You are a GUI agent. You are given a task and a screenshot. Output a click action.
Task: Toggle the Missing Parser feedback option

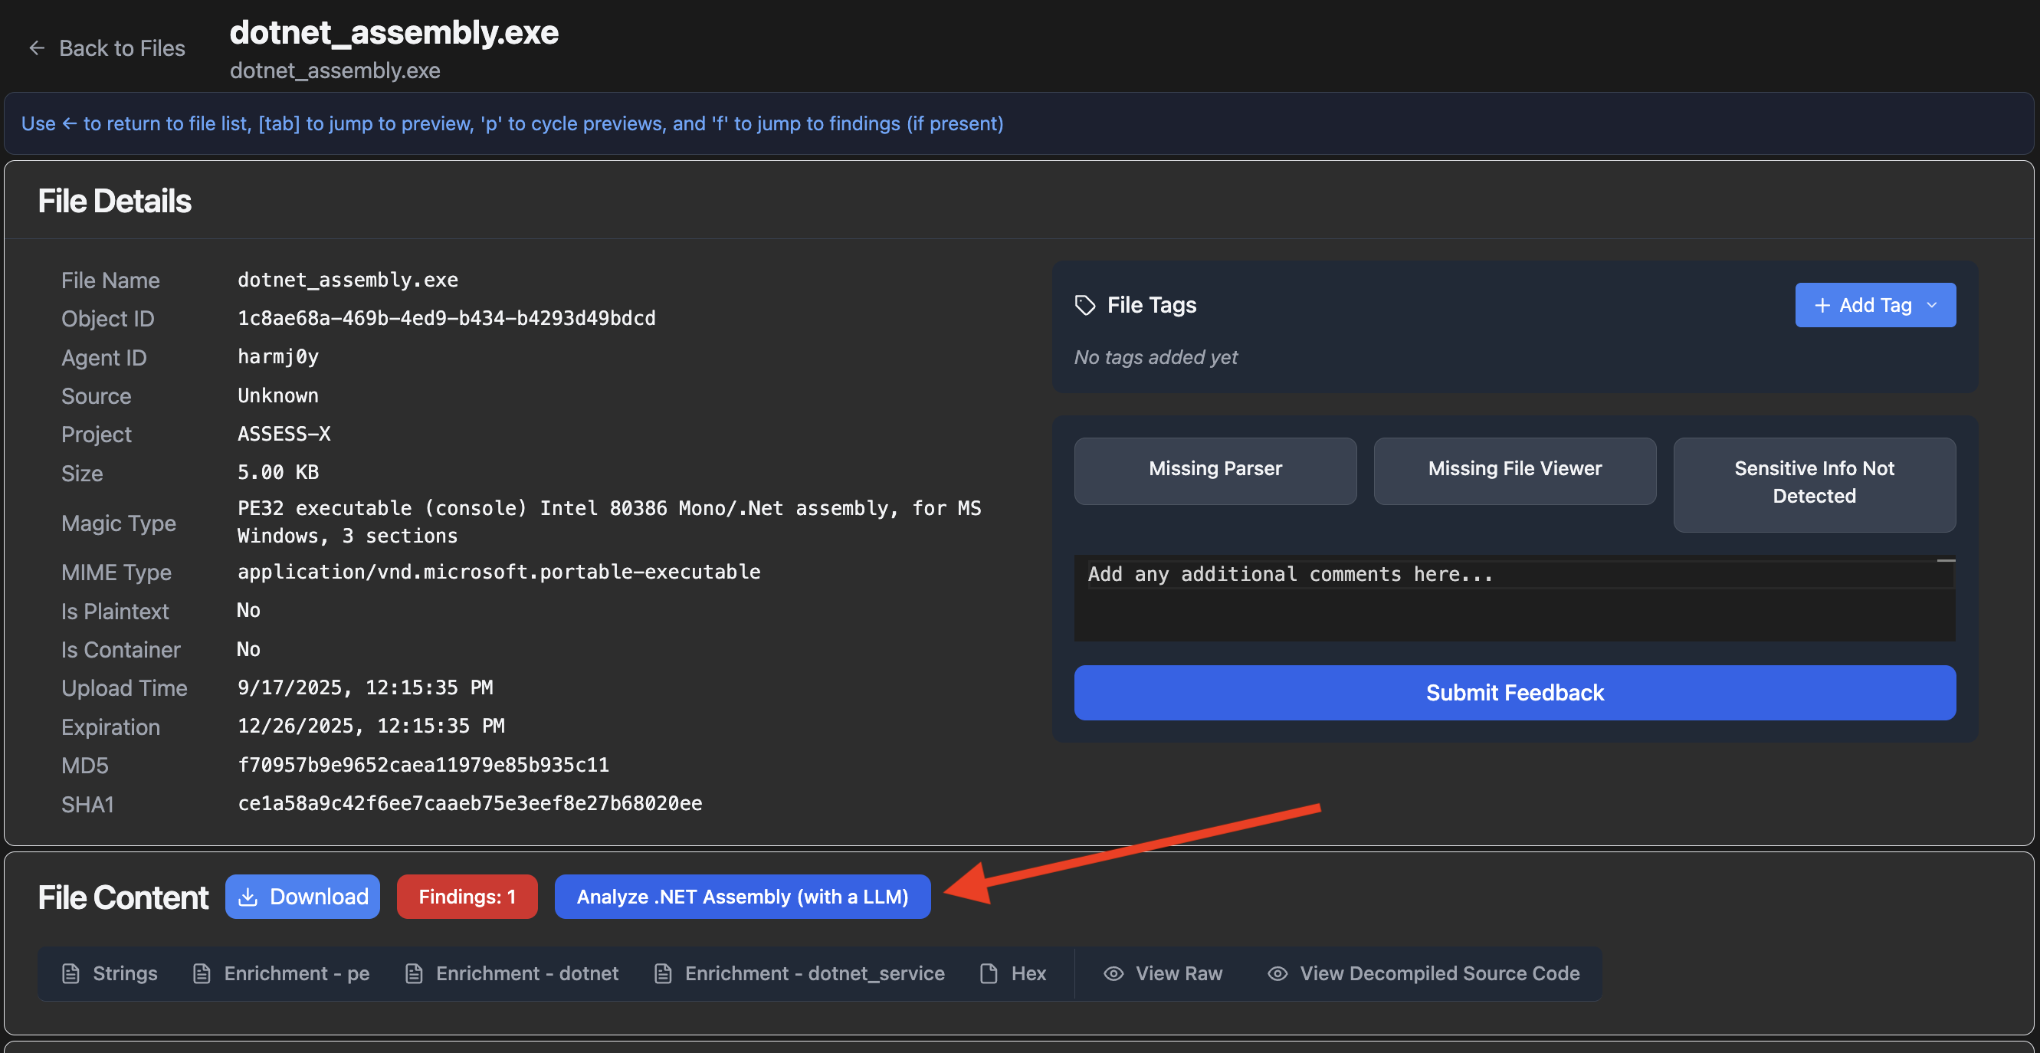tap(1215, 469)
